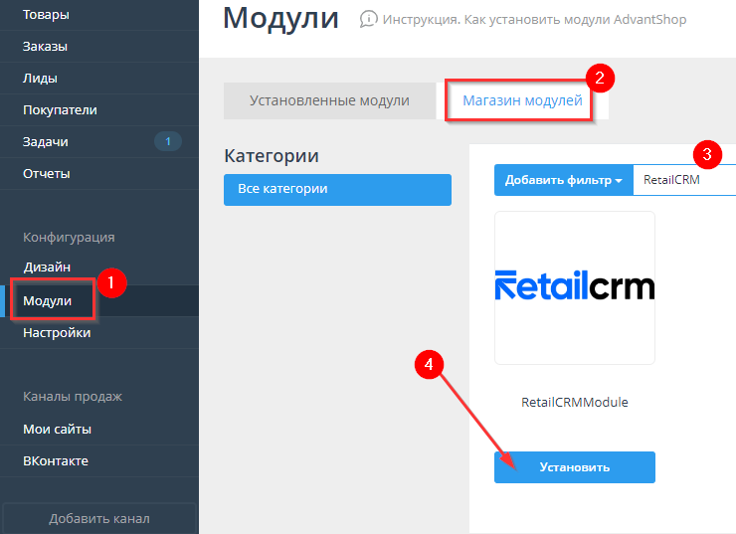Open Покупатели in the sidebar
736x534 pixels.
pyautogui.click(x=60, y=109)
